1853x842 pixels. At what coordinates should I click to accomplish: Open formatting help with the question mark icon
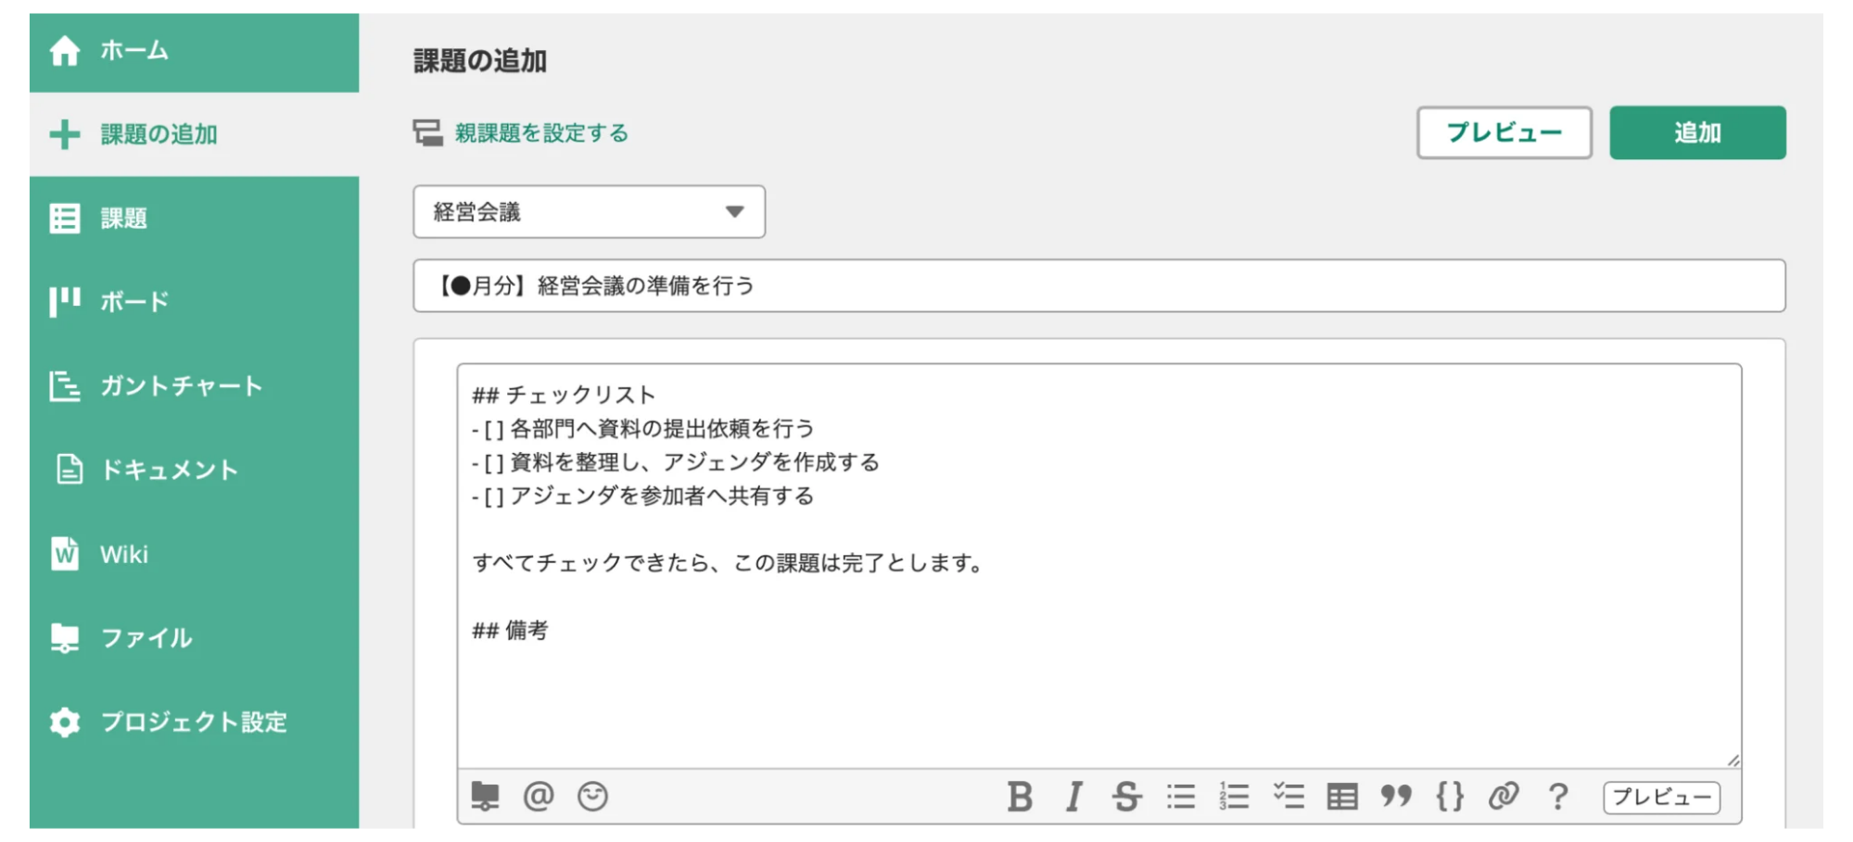pos(1558,797)
